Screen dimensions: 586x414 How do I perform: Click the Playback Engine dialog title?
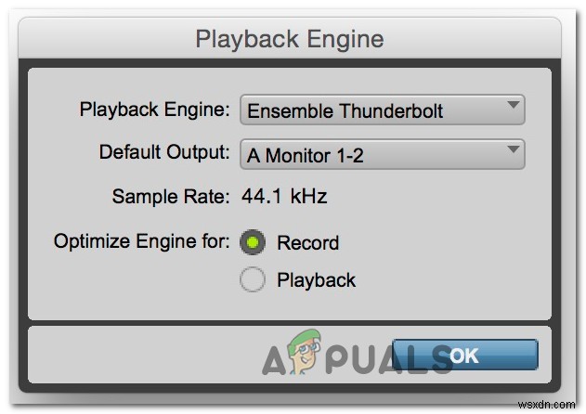(x=290, y=39)
